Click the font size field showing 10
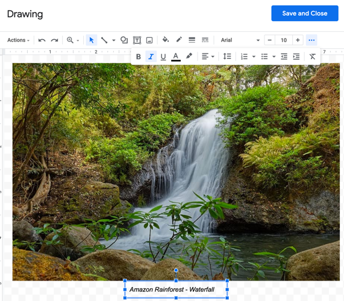Image resolution: width=344 pixels, height=301 pixels. [x=284, y=40]
